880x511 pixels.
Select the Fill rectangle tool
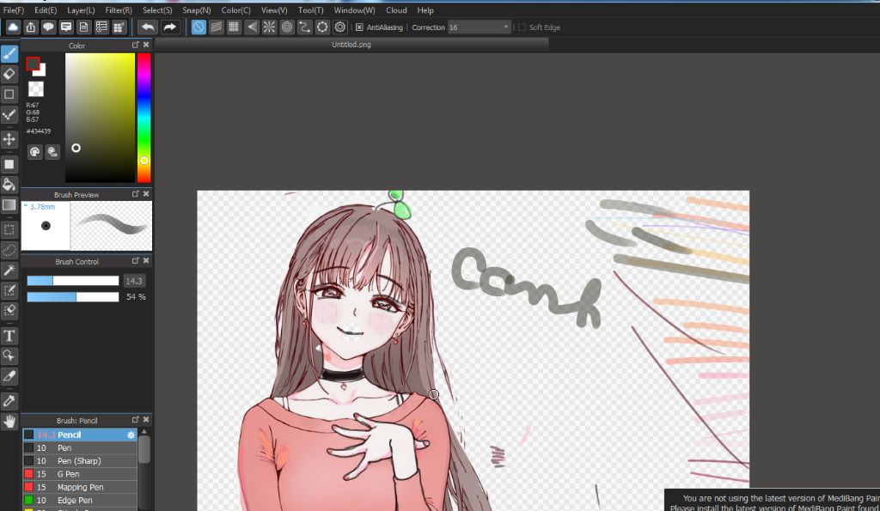click(x=9, y=164)
